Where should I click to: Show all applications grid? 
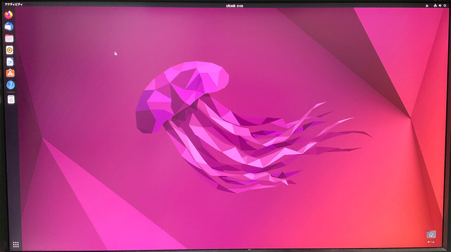tap(16, 244)
